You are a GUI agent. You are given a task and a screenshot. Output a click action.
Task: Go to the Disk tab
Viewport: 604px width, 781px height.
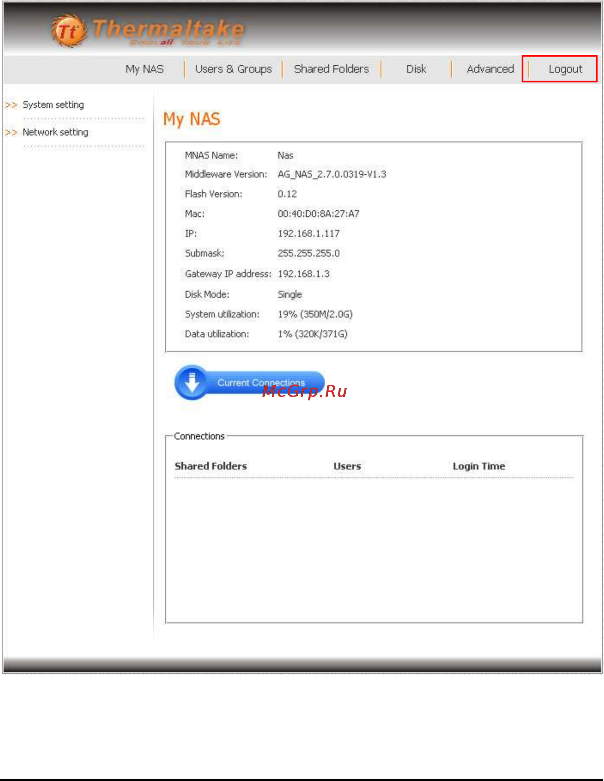pyautogui.click(x=416, y=69)
